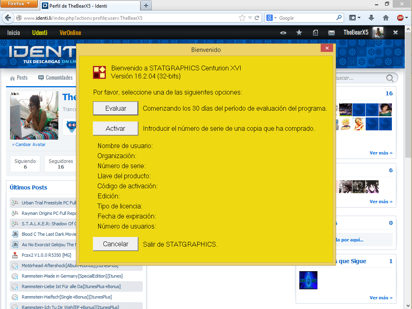Open the orange Firefox menu button
The width and height of the screenshot is (412, 309).
click(19, 4)
